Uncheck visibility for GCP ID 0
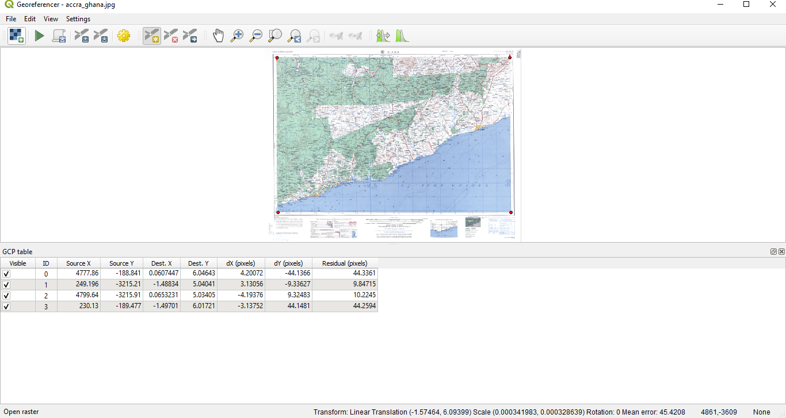This screenshot has width=786, height=418. (6, 274)
